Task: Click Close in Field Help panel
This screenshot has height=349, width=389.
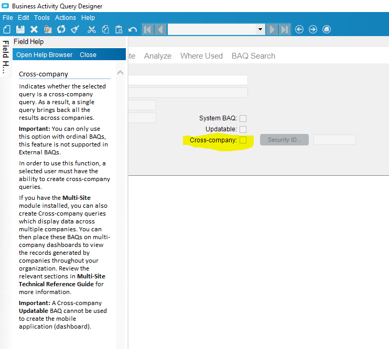Action: coord(88,55)
